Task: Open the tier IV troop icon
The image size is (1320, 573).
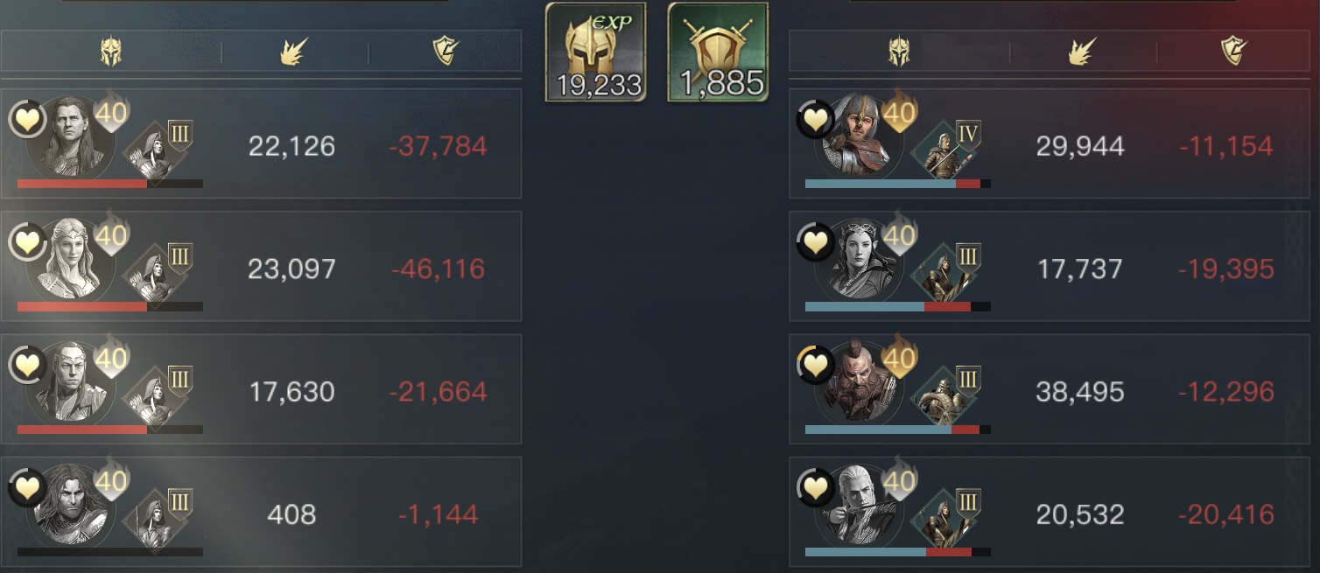Action: 944,150
